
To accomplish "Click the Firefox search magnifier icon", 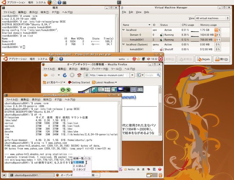I will click(x=158, y=75).
